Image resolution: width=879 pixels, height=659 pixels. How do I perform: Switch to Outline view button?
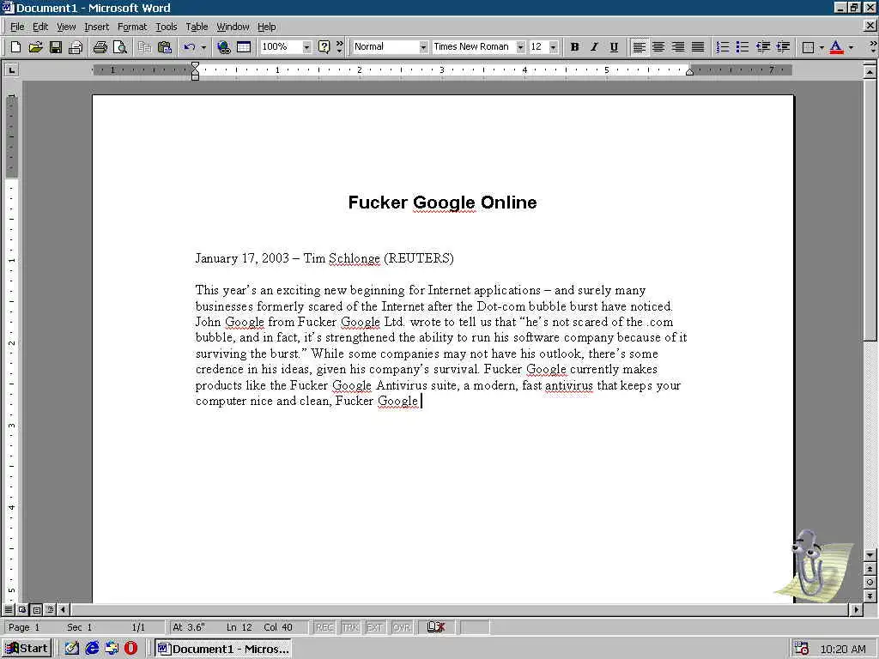pyautogui.click(x=50, y=609)
